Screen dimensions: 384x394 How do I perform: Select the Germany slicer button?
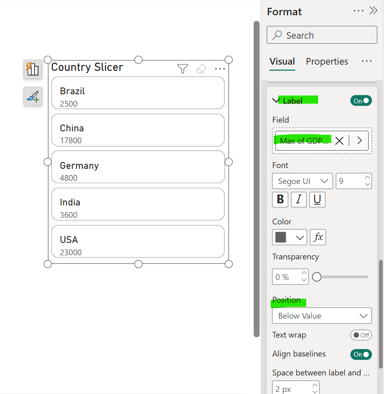coord(138,167)
